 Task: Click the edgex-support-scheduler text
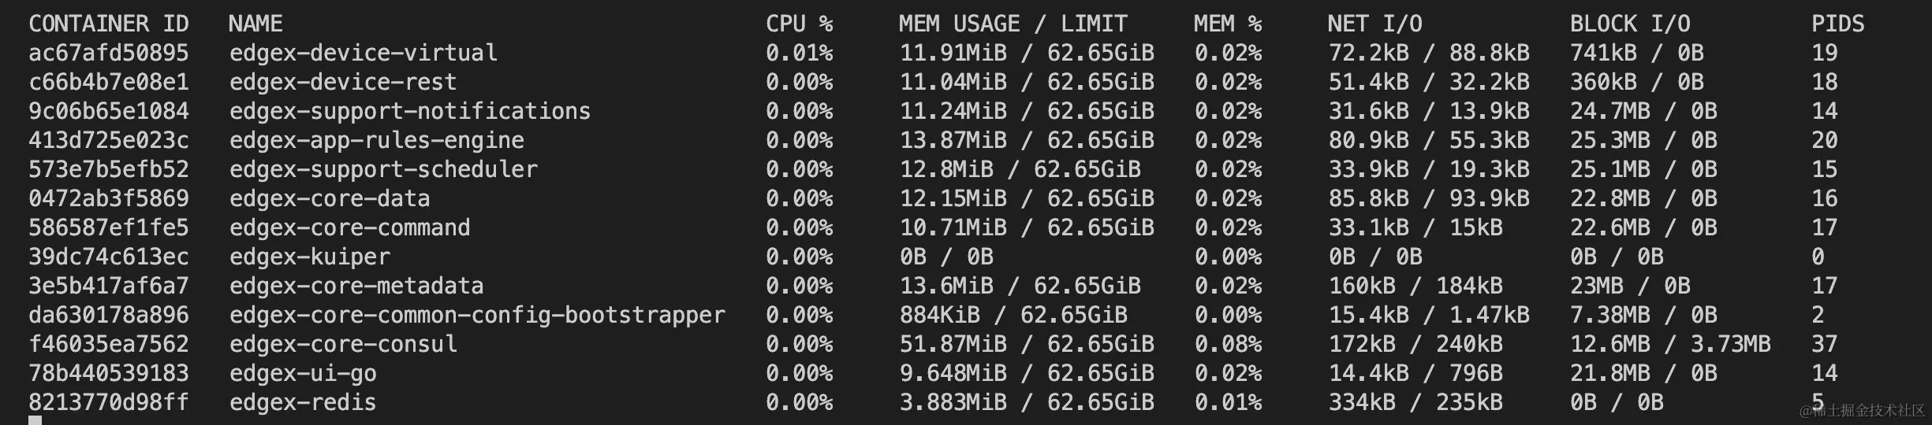coord(383,169)
